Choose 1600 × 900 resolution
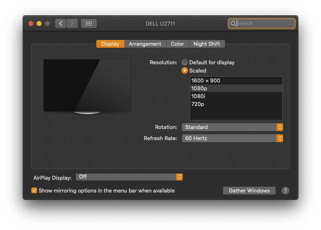 point(236,80)
